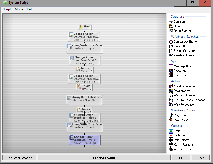The width and height of the screenshot is (213, 164).
Task: Click the System Script window app icon
Action: [x=5, y=2]
